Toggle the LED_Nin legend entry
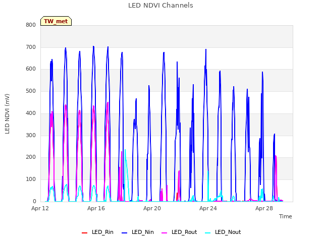Viewport: 323px width, 242px height. [x=138, y=232]
